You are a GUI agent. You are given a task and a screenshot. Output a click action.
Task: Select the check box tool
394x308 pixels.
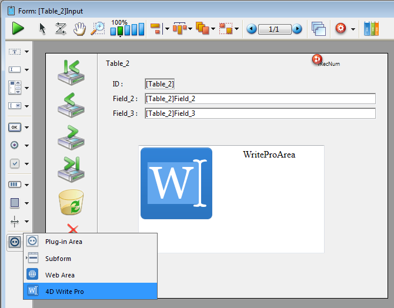click(x=15, y=163)
